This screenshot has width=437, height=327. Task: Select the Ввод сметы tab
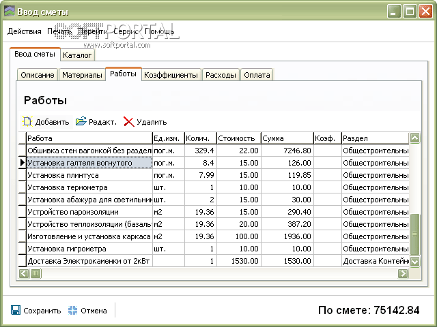coord(35,54)
